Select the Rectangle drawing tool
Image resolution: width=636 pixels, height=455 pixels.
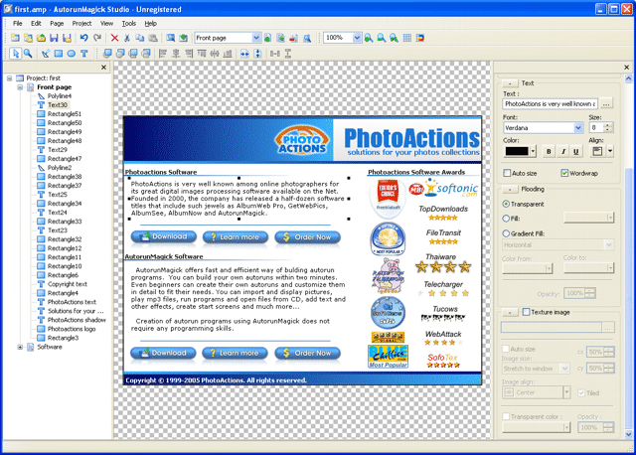point(59,53)
